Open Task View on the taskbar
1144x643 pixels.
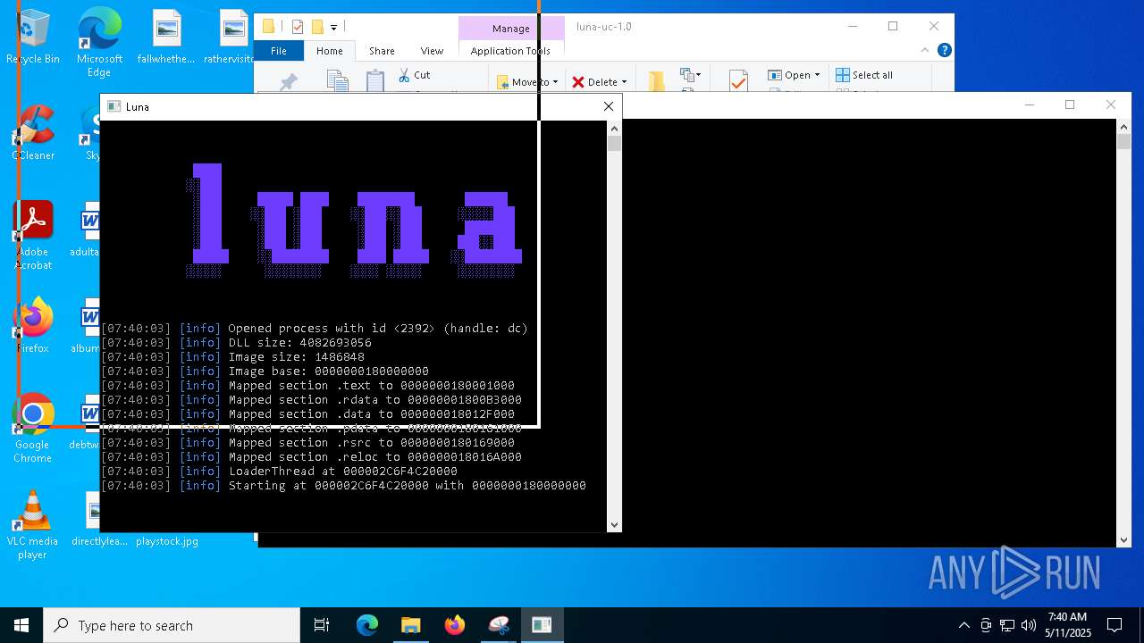[x=322, y=625]
